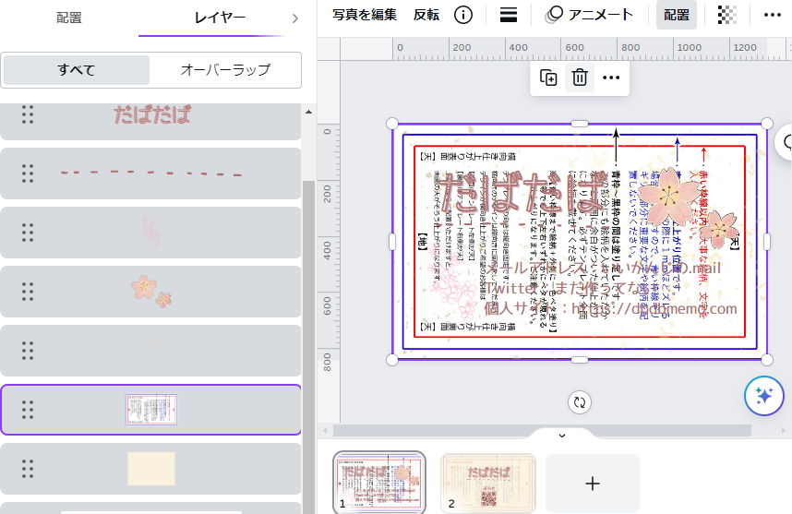Select the すべて layer filter
792x514 pixels.
click(77, 70)
